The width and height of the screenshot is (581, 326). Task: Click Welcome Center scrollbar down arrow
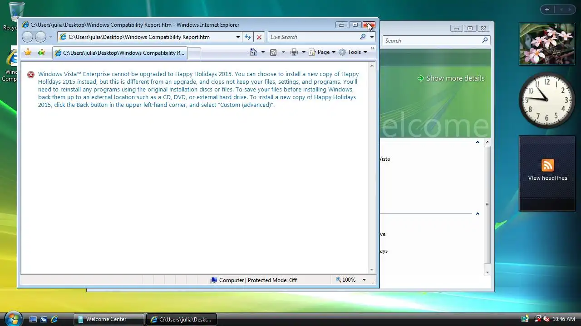coord(487,272)
